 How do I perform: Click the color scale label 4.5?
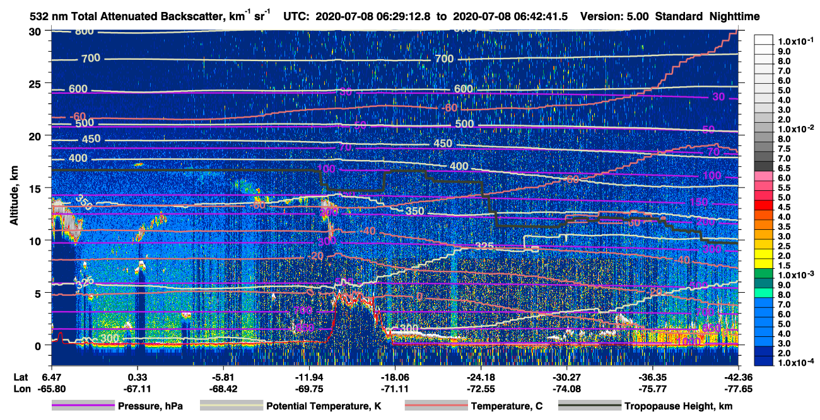point(784,207)
